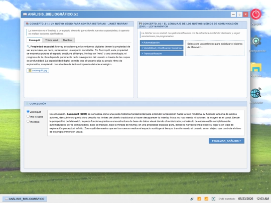Open the Archivos folder desktop icon
The width and height of the screenshot is (271, 203).
click(x=256, y=67)
